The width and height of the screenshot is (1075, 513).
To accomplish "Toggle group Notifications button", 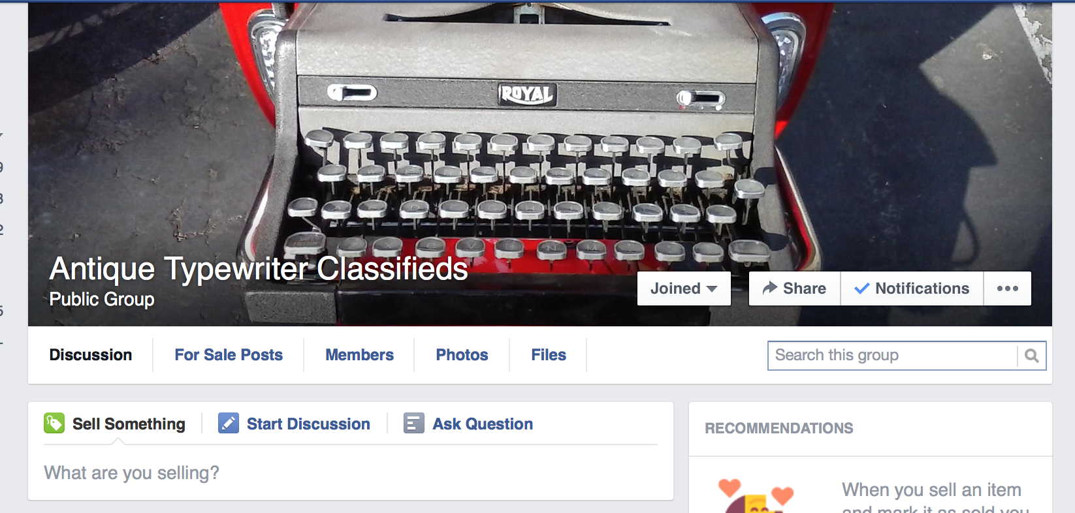I will click(x=912, y=288).
